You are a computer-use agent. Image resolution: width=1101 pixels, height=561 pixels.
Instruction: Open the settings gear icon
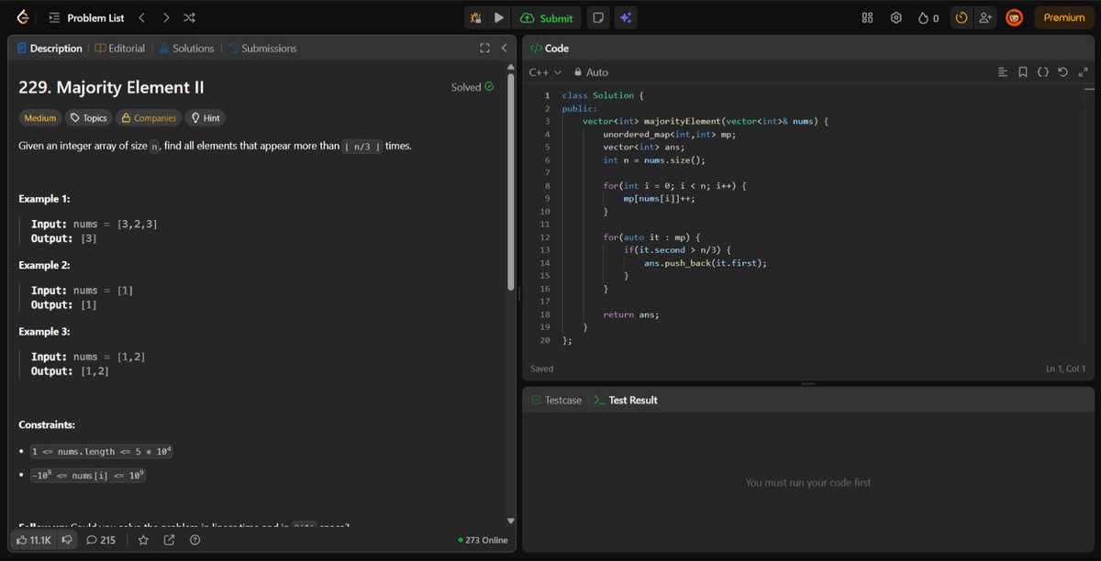[896, 17]
